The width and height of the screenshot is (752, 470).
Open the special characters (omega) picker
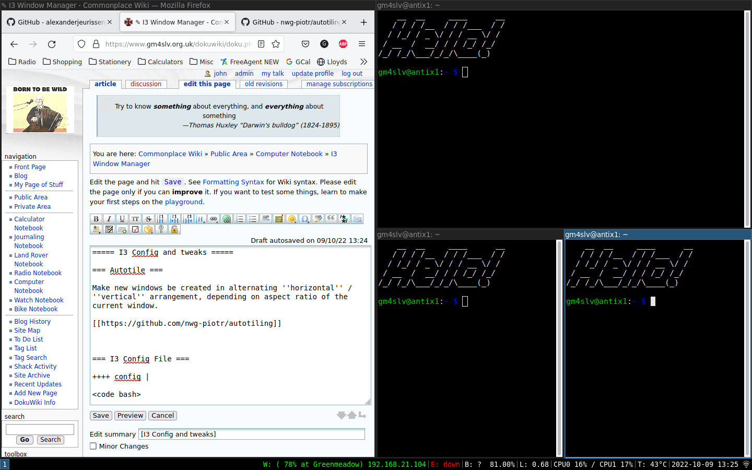point(305,219)
